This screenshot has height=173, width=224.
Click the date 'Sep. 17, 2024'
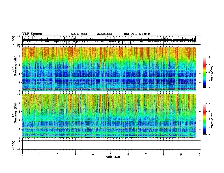[x=79, y=34]
